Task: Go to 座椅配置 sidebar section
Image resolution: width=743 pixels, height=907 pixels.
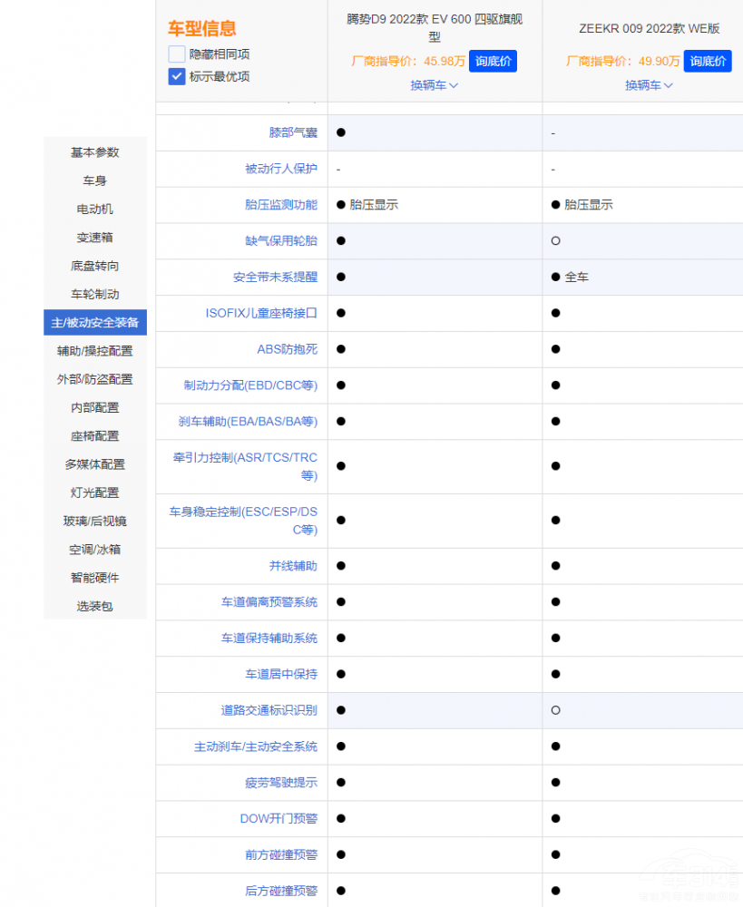Action: click(95, 436)
